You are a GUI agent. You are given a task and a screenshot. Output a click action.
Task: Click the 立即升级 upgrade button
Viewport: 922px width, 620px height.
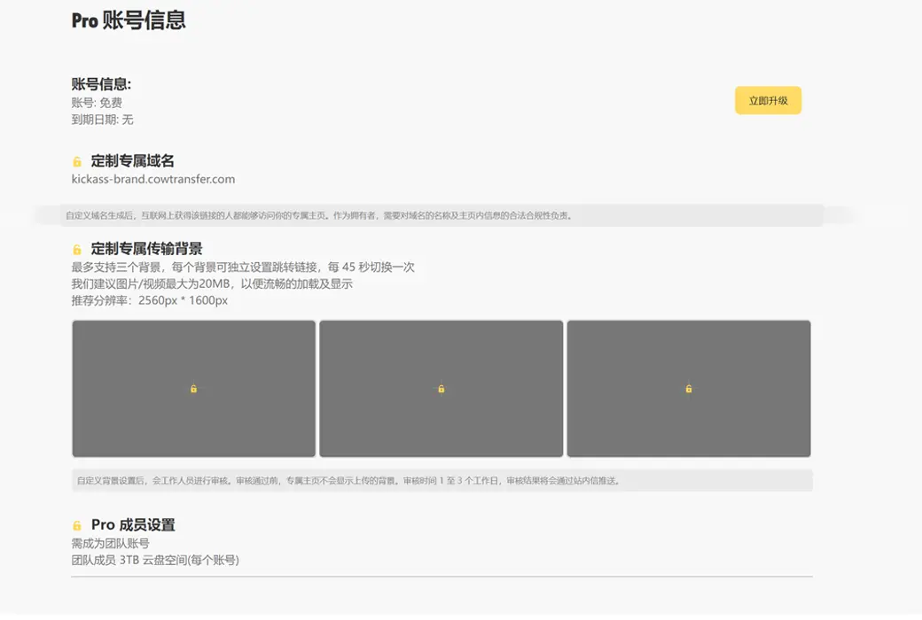pos(768,100)
